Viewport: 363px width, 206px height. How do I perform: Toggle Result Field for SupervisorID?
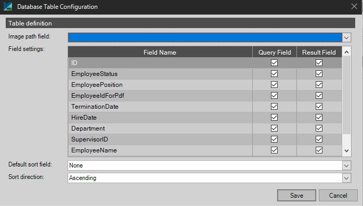[319, 139]
